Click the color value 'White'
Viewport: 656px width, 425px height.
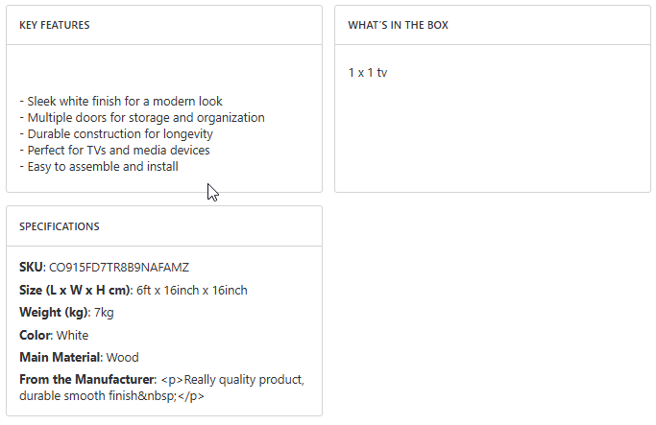pyautogui.click(x=72, y=336)
